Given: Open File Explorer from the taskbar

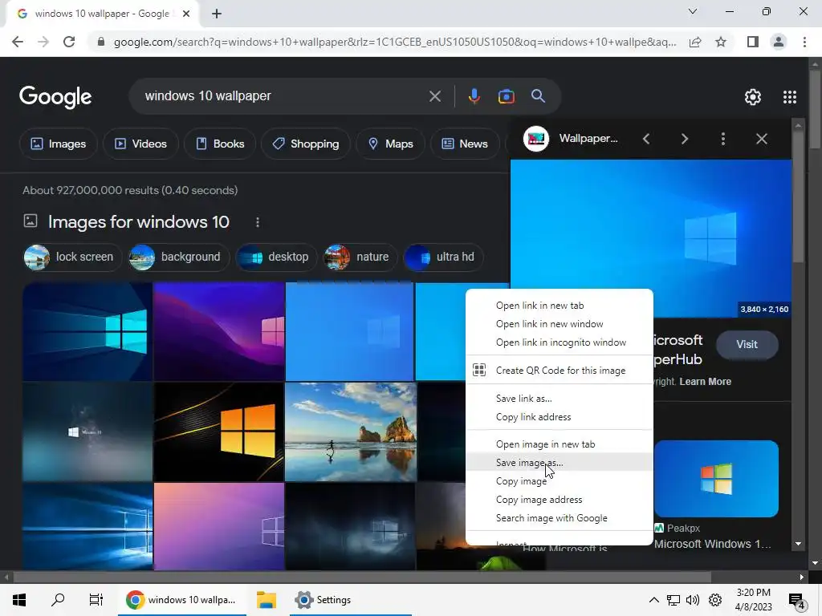Looking at the screenshot, I should pos(267,600).
